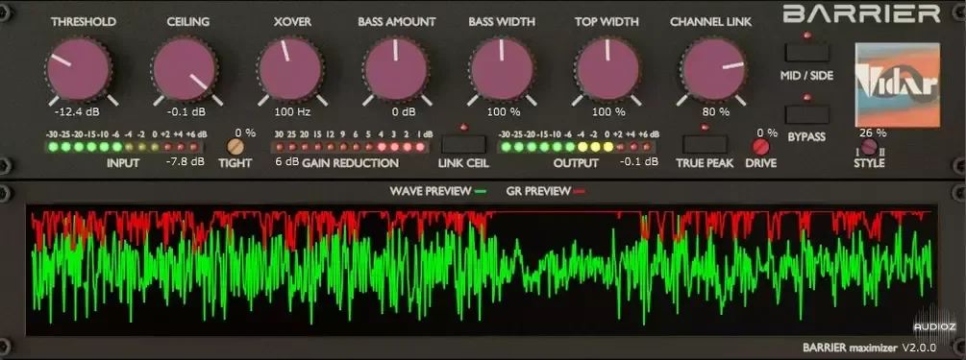Click the OUTPUT level LED meter
Screen dimensions: 966x360
pyautogui.click(x=578, y=147)
